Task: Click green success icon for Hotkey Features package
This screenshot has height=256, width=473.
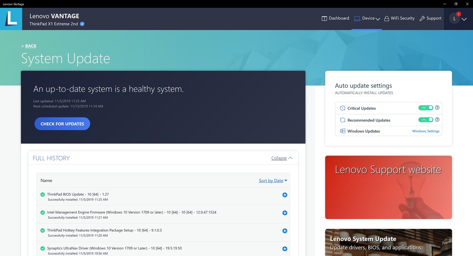Action: (x=42, y=231)
